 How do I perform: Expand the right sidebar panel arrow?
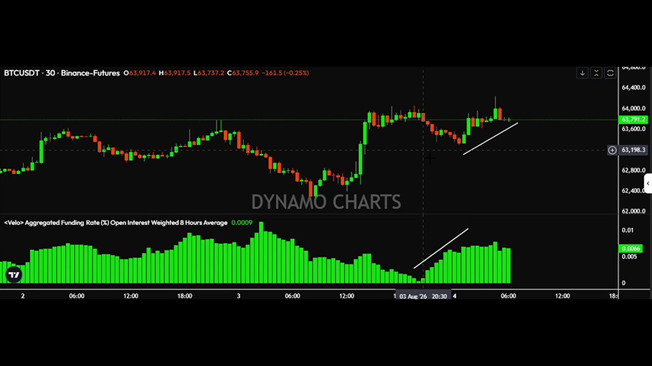648,184
